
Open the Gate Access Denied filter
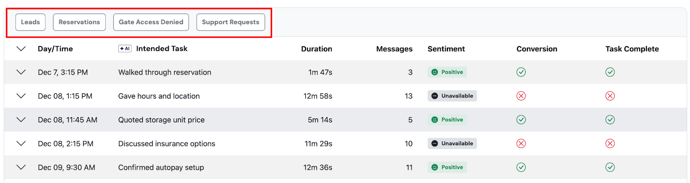click(x=151, y=22)
